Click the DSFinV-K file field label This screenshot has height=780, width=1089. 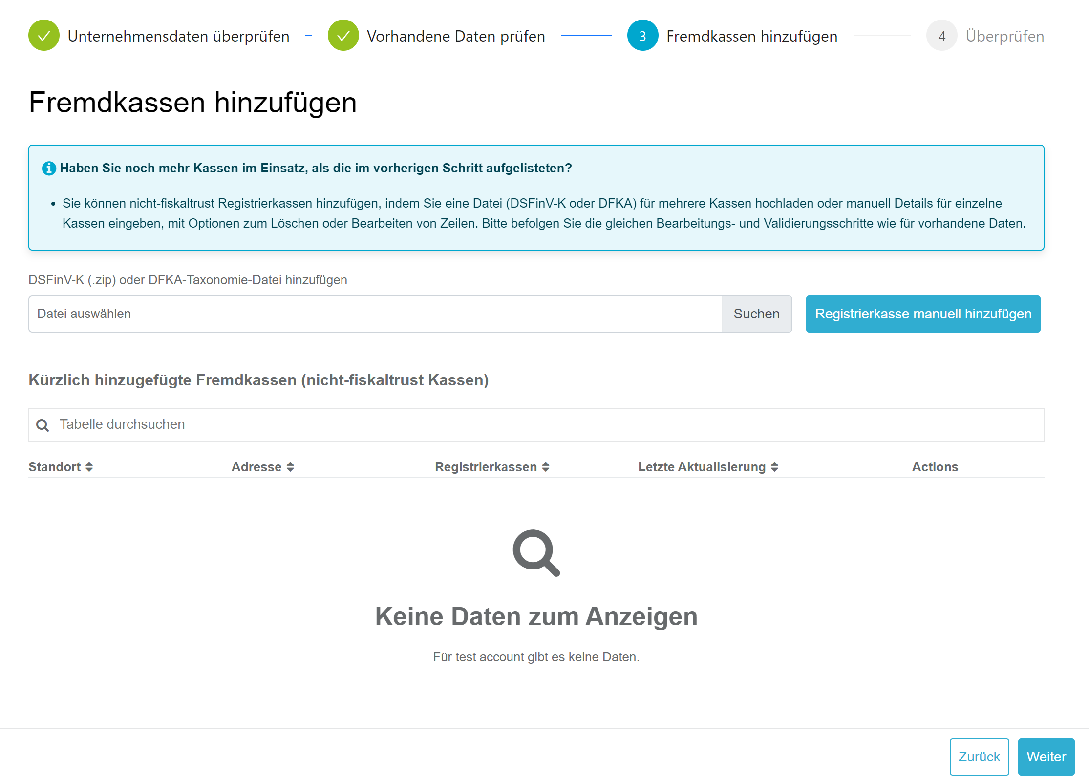[188, 280]
